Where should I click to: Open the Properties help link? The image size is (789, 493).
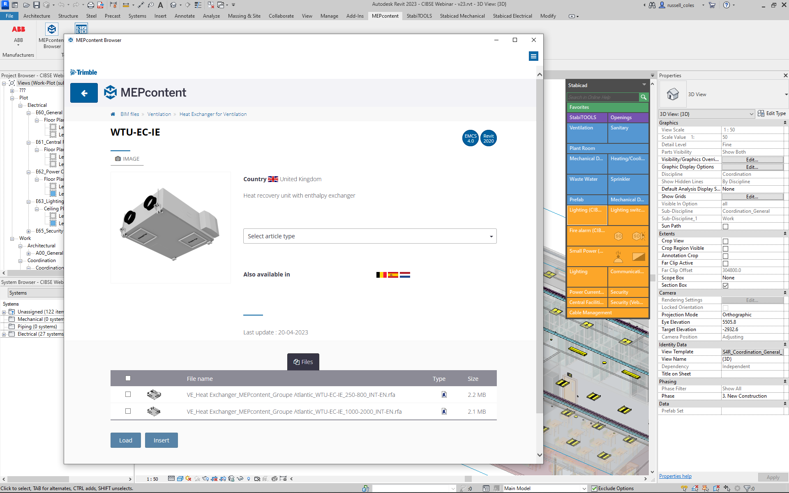[x=675, y=476]
